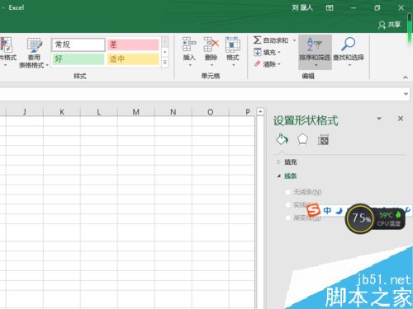This screenshot has height=309, width=413.
Task: Click the Delete cells (删除) icon
Action: tap(211, 44)
